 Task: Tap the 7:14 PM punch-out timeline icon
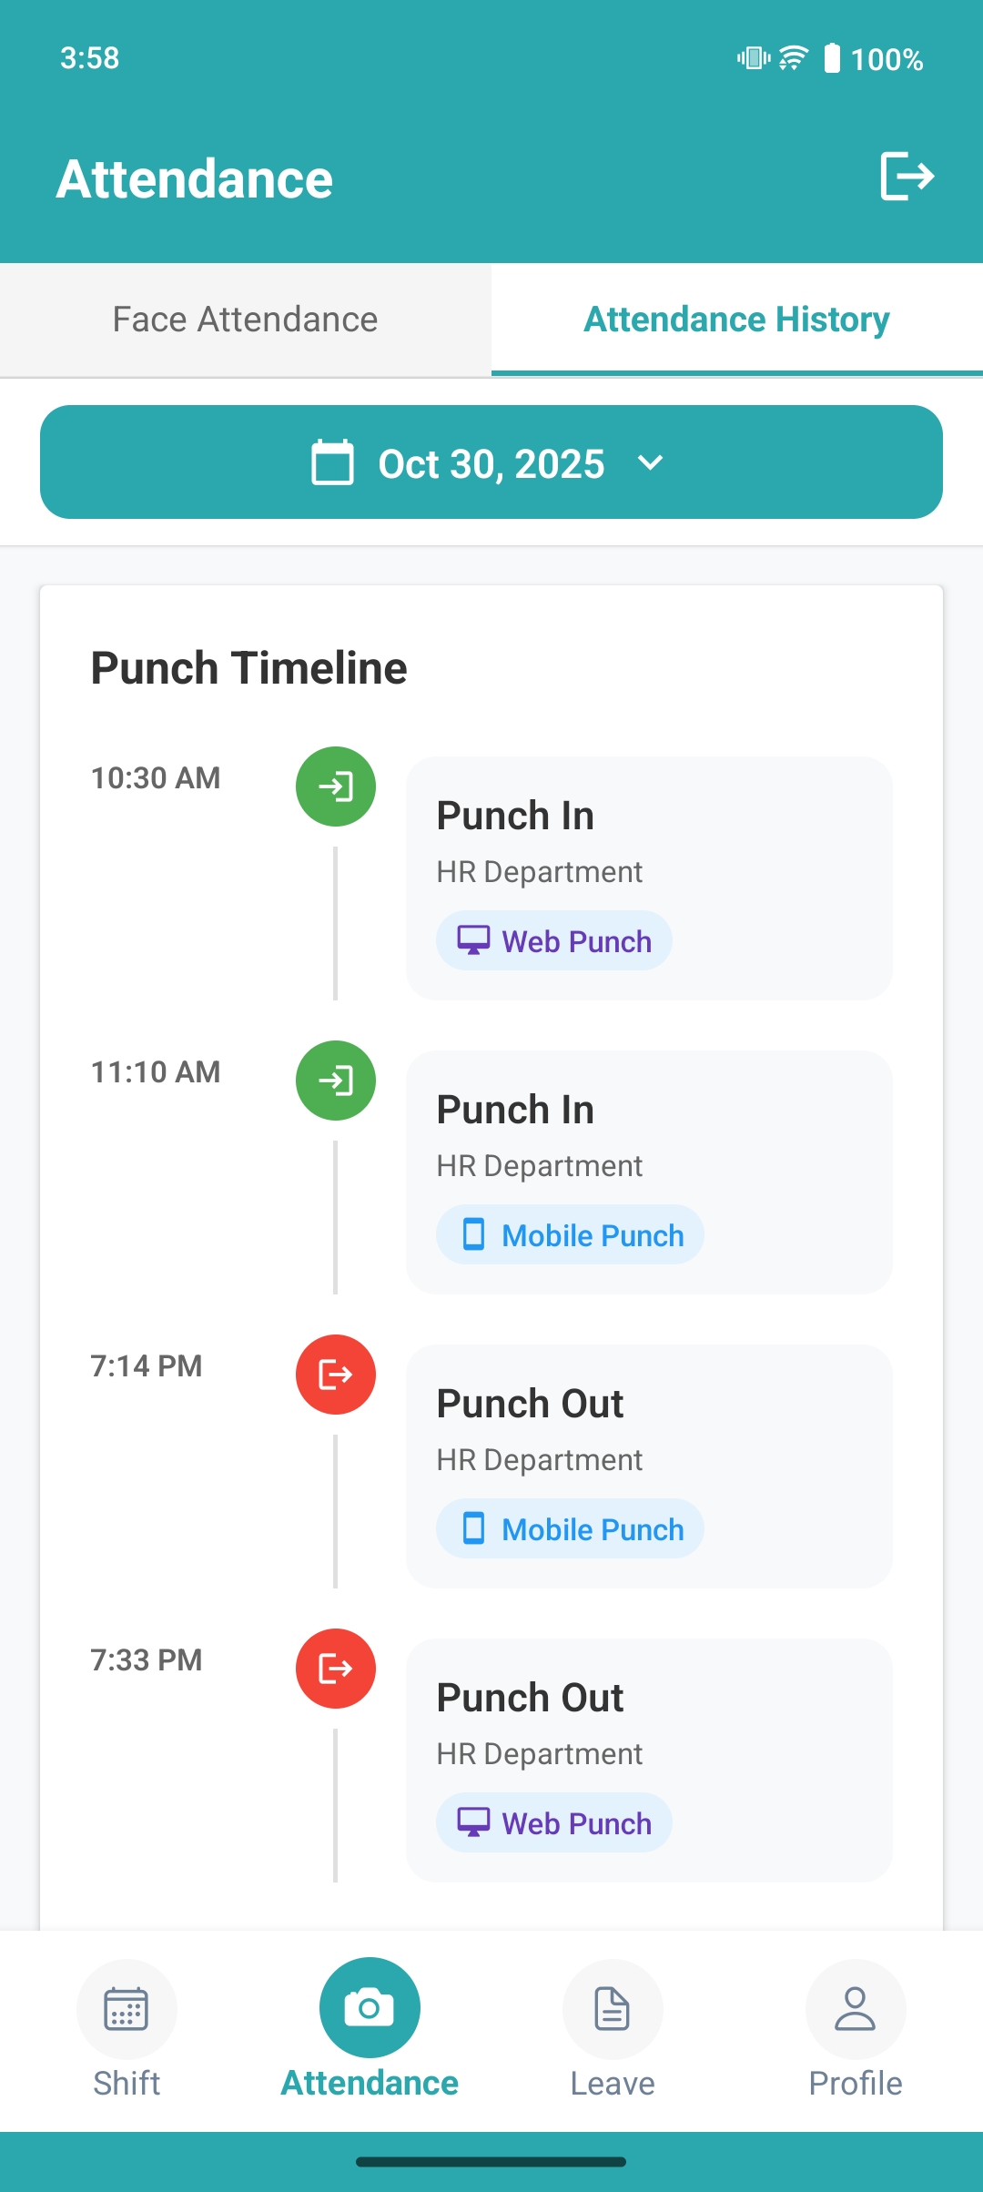[x=336, y=1375]
